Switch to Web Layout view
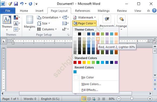 (94, 99)
